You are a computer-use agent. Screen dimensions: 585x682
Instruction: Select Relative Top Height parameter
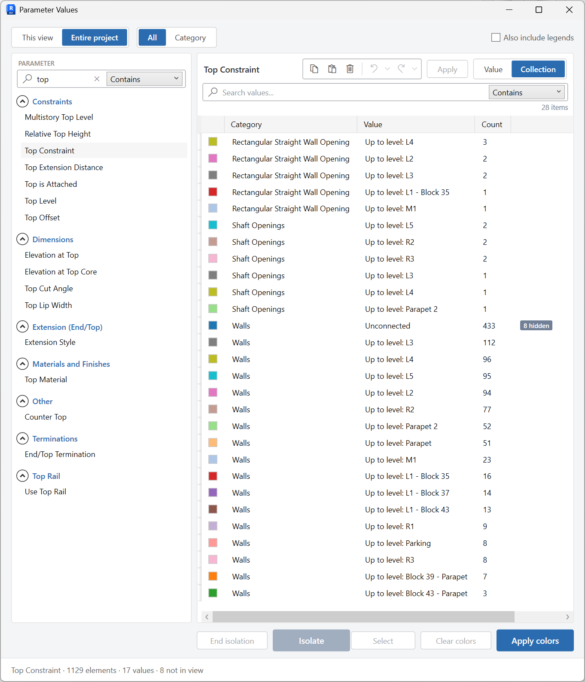click(x=104, y=134)
